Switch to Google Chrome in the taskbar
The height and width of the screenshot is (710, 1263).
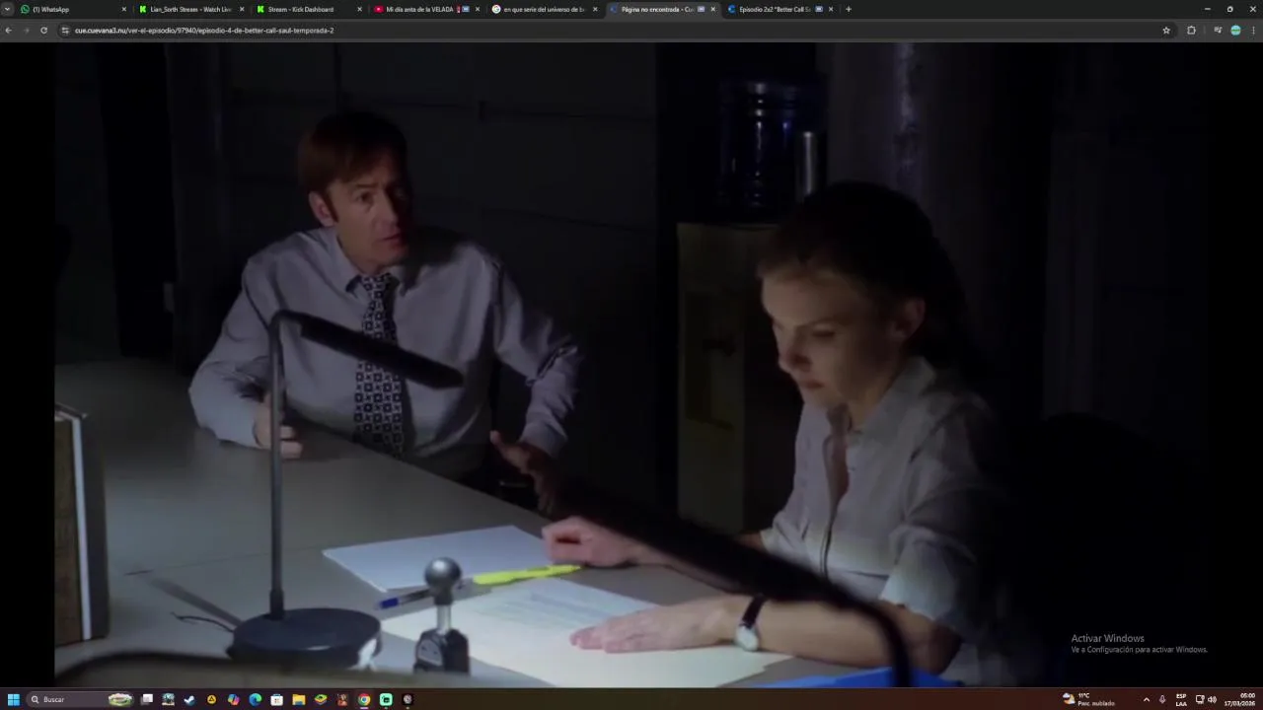[x=364, y=699]
